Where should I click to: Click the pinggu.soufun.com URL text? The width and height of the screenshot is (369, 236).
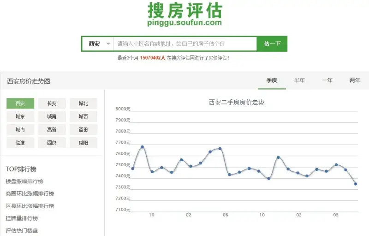[x=184, y=23]
